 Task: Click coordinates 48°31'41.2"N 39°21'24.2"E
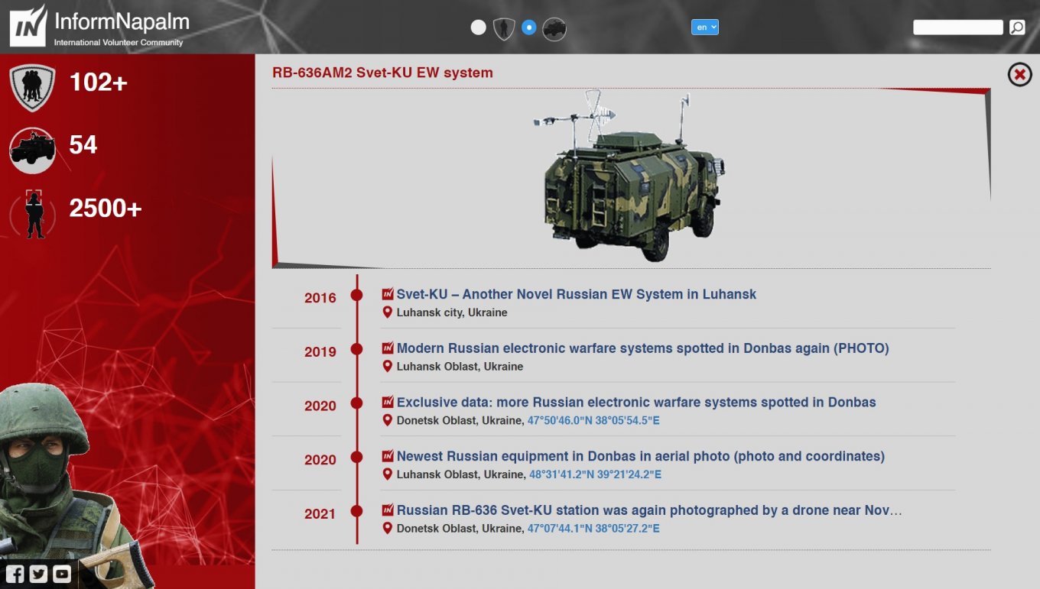pyautogui.click(x=595, y=474)
